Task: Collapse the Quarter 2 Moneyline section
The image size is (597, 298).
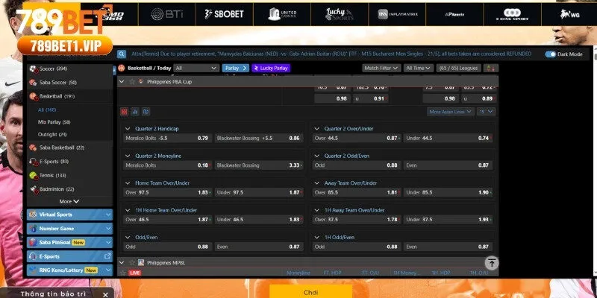Action: point(128,156)
